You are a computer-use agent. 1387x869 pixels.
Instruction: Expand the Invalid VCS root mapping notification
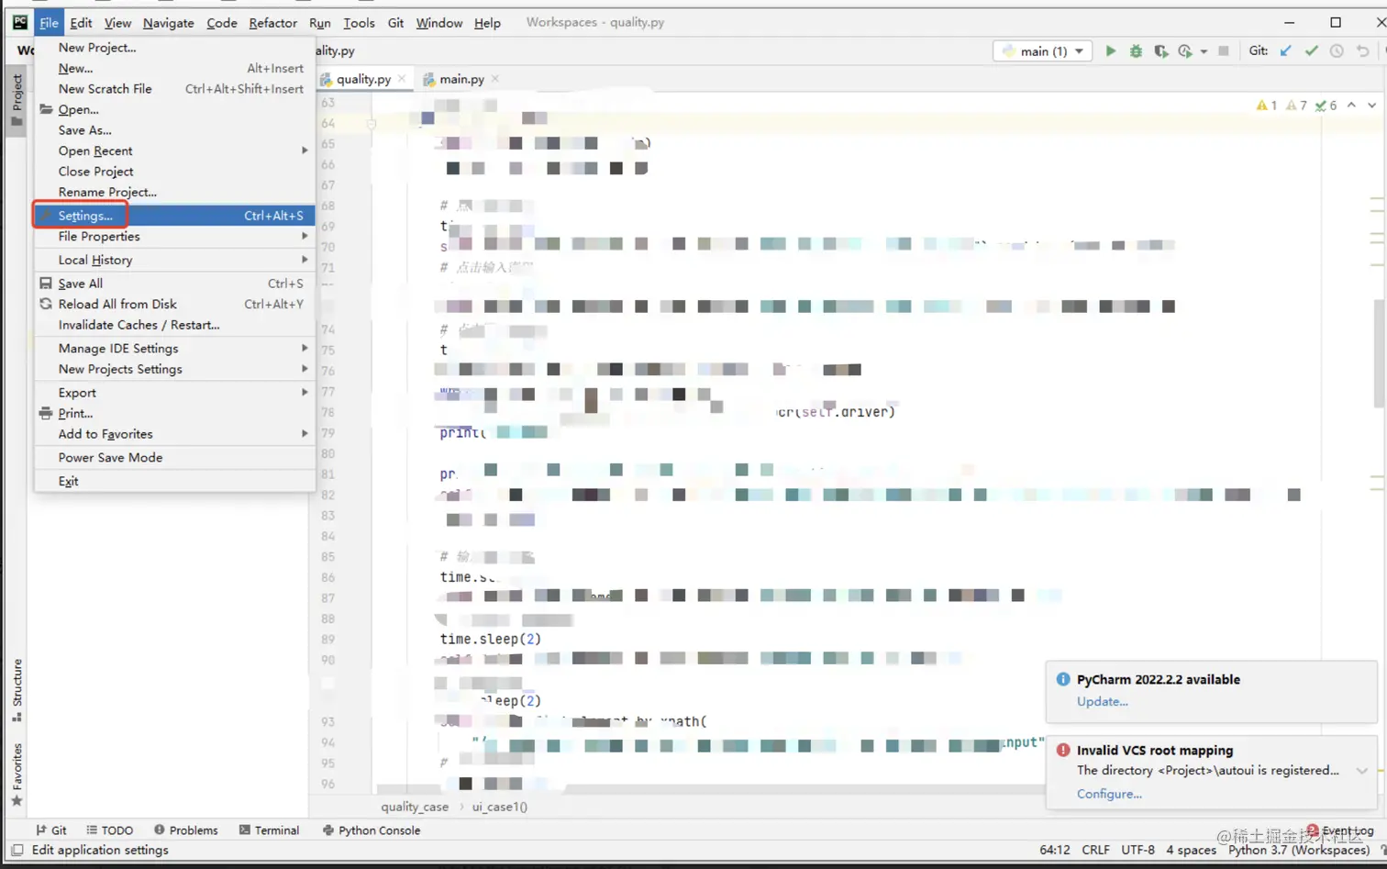tap(1362, 771)
